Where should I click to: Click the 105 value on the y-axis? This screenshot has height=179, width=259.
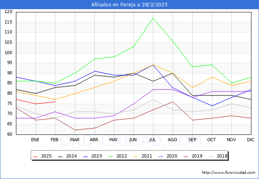8,42
